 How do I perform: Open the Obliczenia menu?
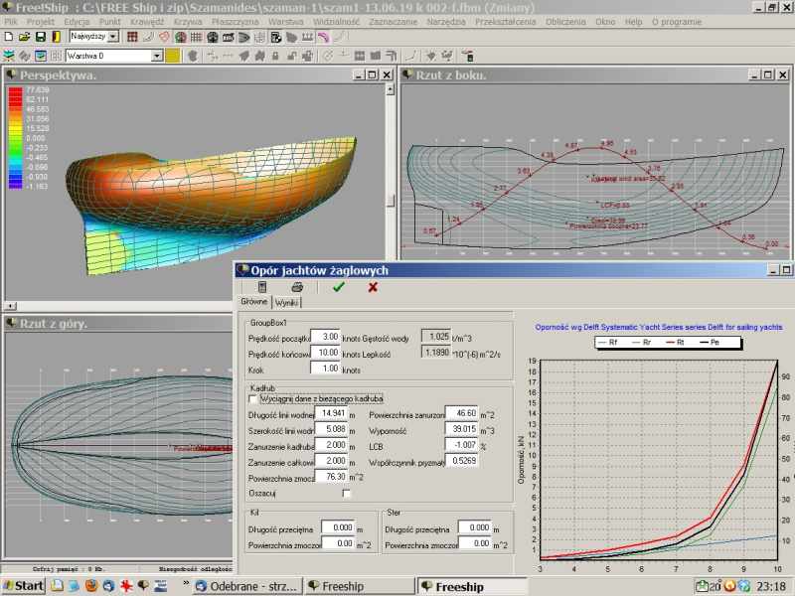[x=565, y=22]
